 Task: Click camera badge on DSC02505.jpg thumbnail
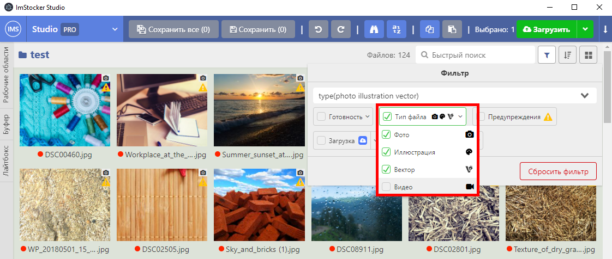point(203,172)
